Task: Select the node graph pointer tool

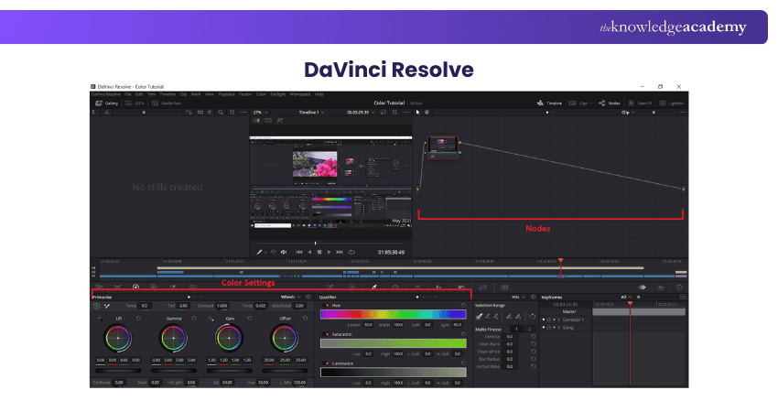Action: (x=417, y=113)
